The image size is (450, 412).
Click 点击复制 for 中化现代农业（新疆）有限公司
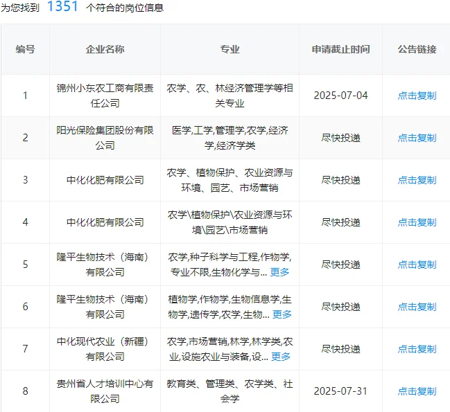[x=417, y=349]
